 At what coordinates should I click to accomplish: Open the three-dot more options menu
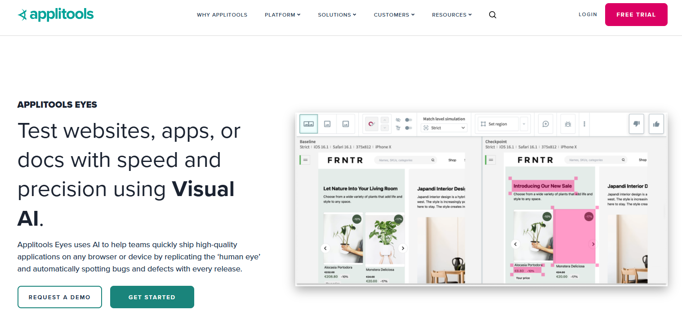[584, 124]
